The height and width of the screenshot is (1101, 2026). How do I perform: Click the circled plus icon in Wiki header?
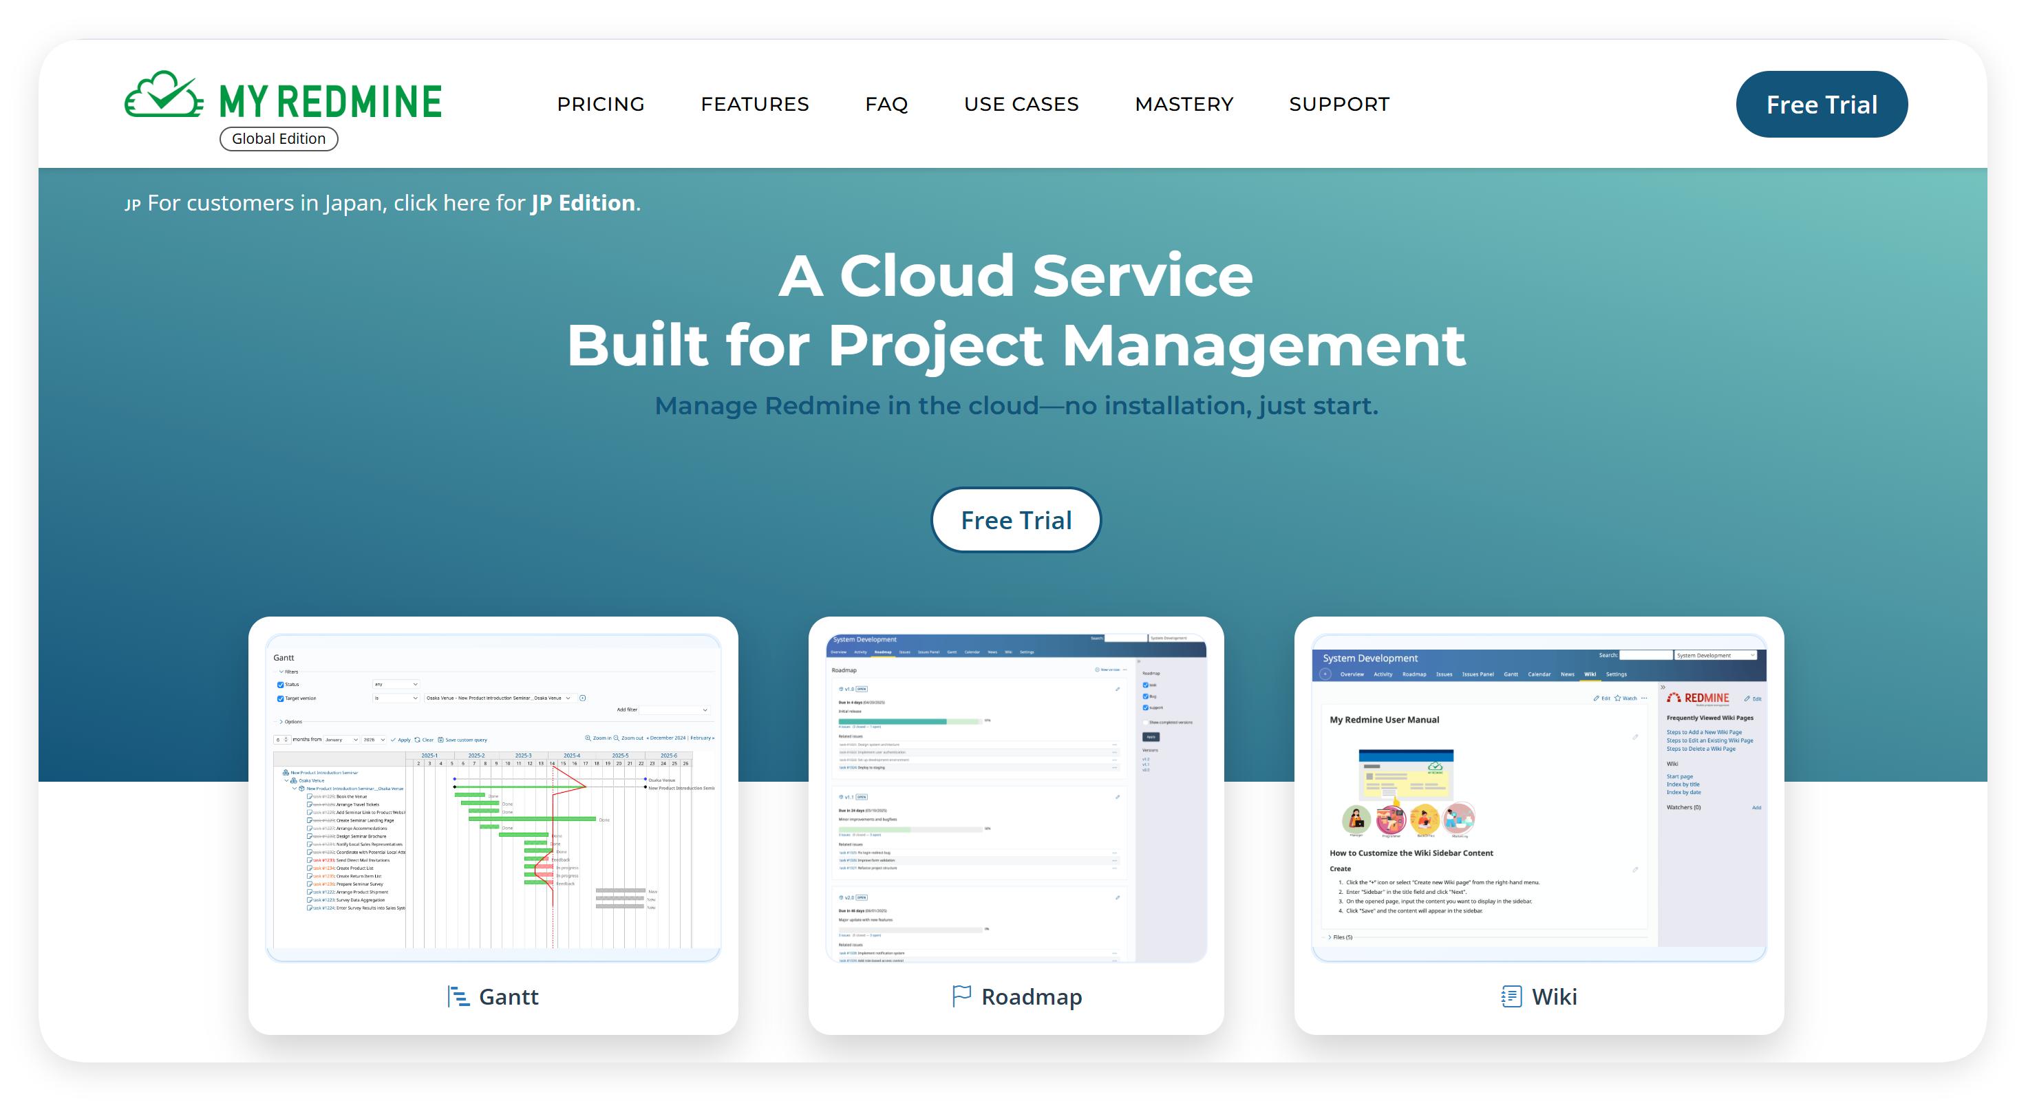pos(1326,674)
